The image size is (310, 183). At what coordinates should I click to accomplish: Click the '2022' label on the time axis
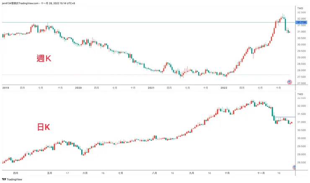pyautogui.click(x=224, y=88)
